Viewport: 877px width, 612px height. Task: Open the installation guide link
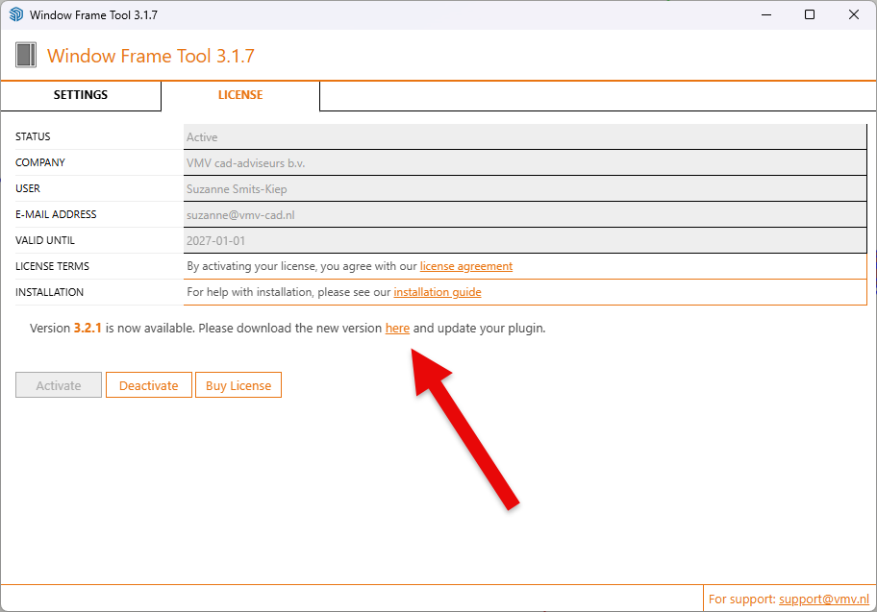(438, 292)
